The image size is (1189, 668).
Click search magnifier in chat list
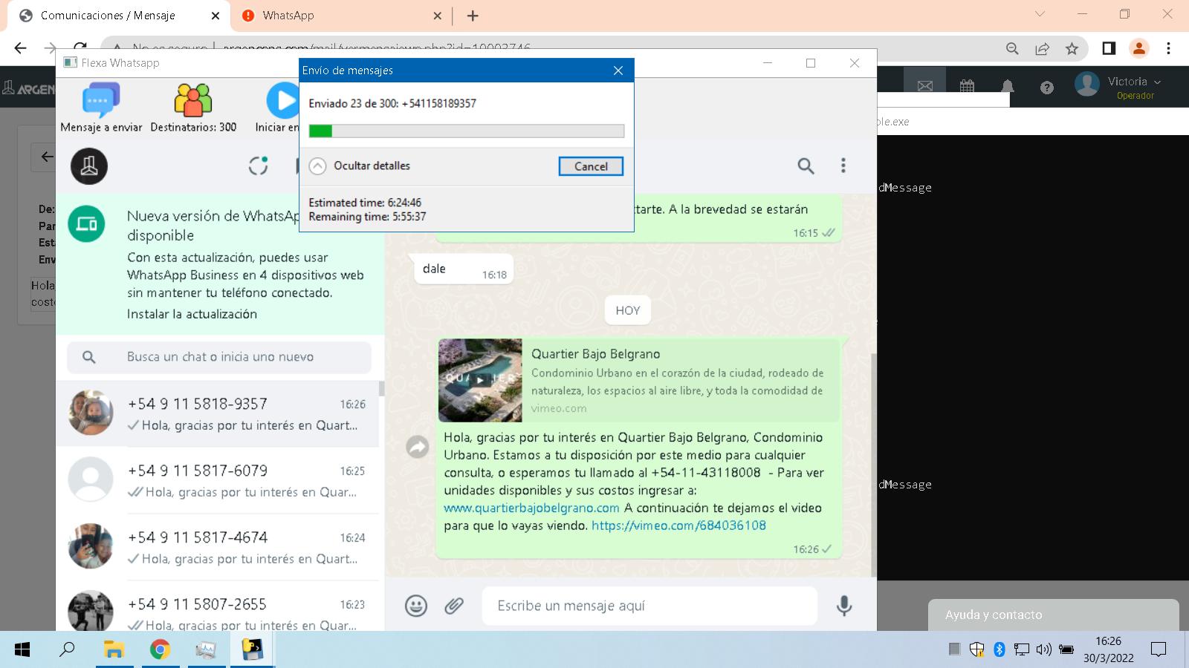pos(88,357)
